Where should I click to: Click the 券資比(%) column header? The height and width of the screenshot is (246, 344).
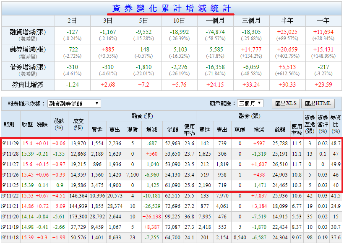tap(336, 124)
